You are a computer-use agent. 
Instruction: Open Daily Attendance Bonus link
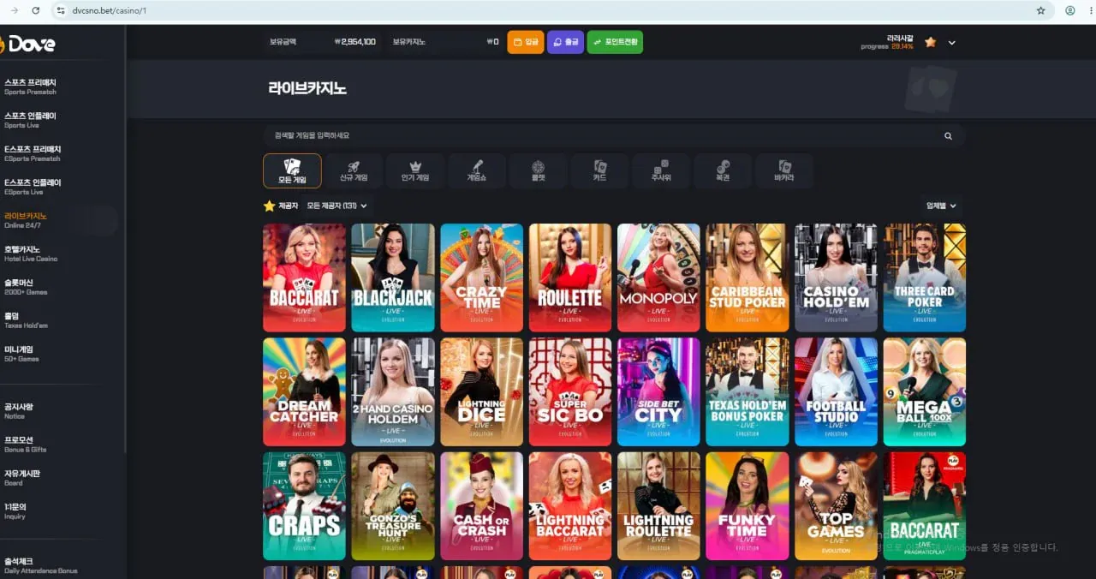(41, 565)
